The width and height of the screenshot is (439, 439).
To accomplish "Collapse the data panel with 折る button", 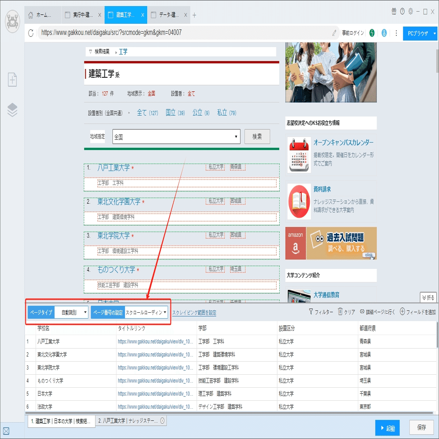I will (428, 298).
